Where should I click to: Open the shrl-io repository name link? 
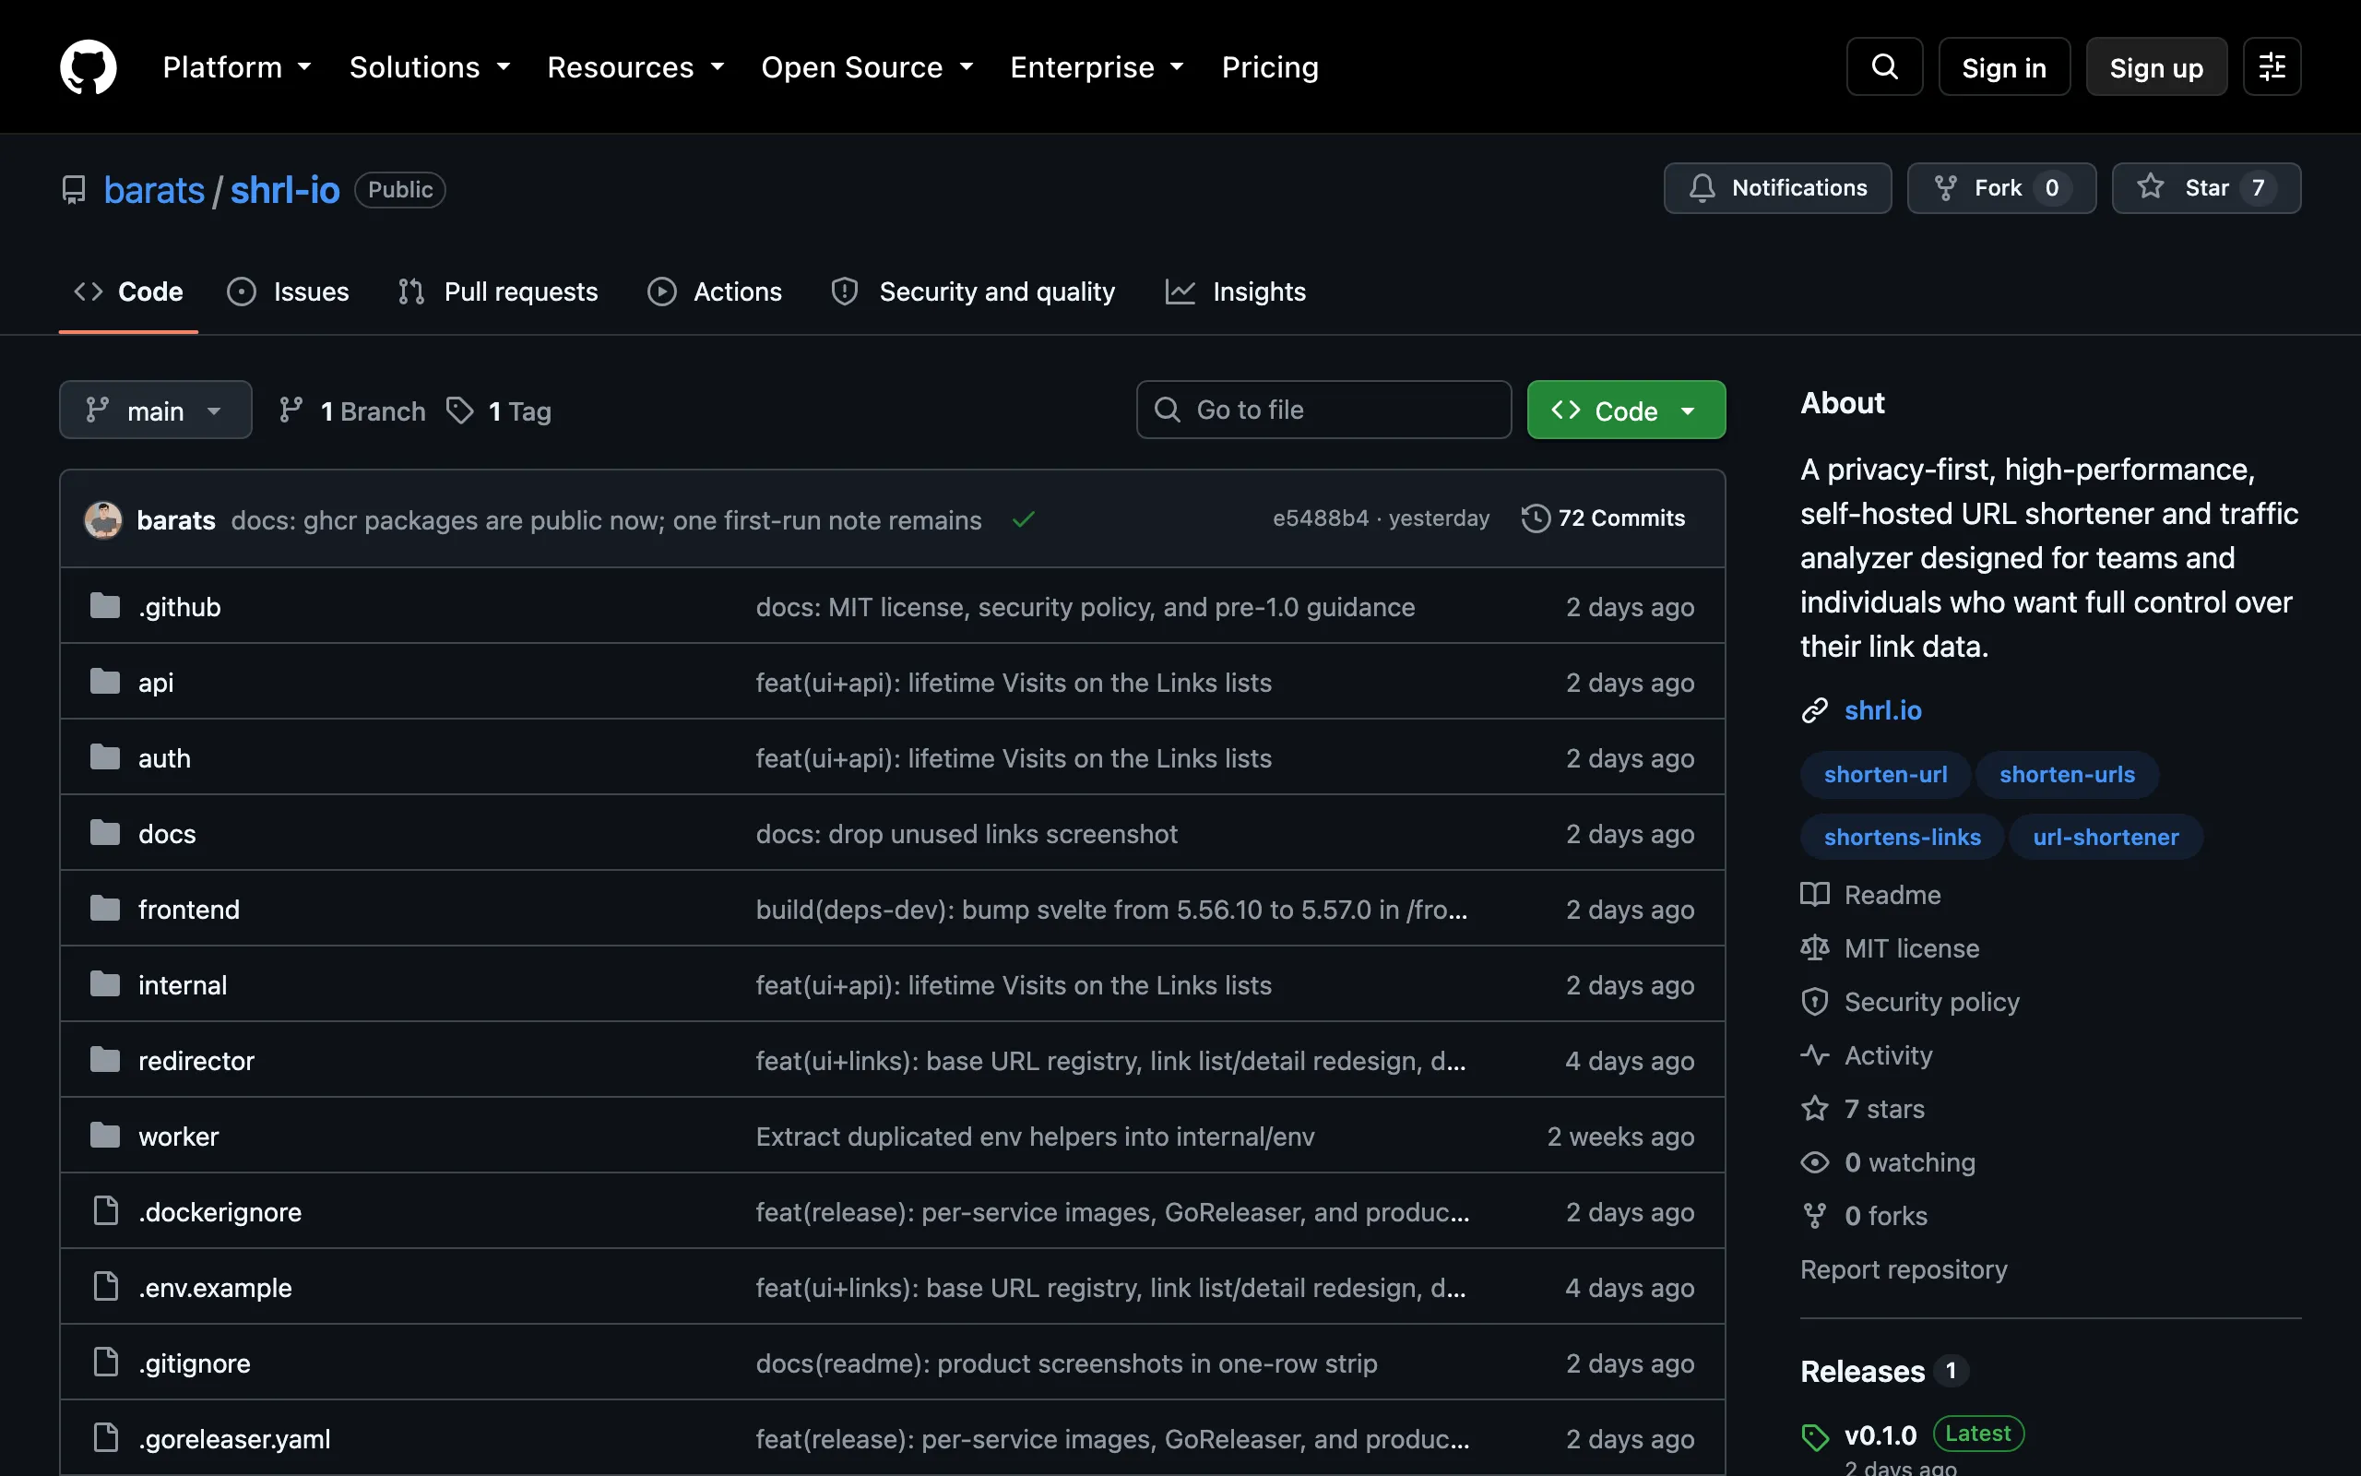[x=285, y=189]
